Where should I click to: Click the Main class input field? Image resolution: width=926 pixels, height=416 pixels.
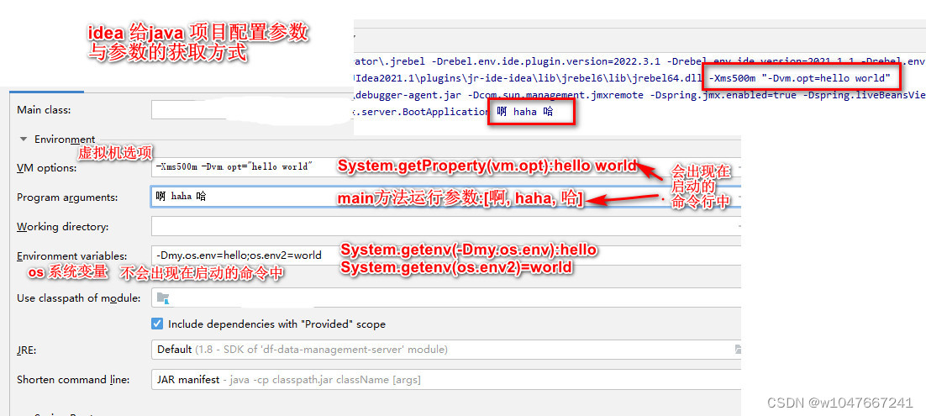pyautogui.click(x=253, y=110)
